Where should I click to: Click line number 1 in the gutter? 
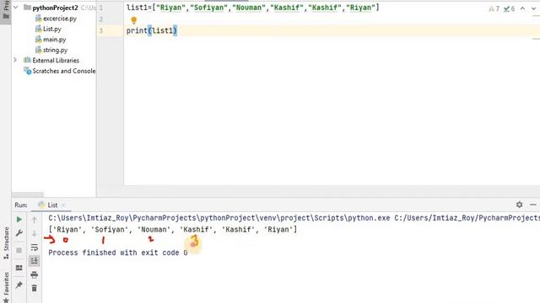(x=101, y=8)
